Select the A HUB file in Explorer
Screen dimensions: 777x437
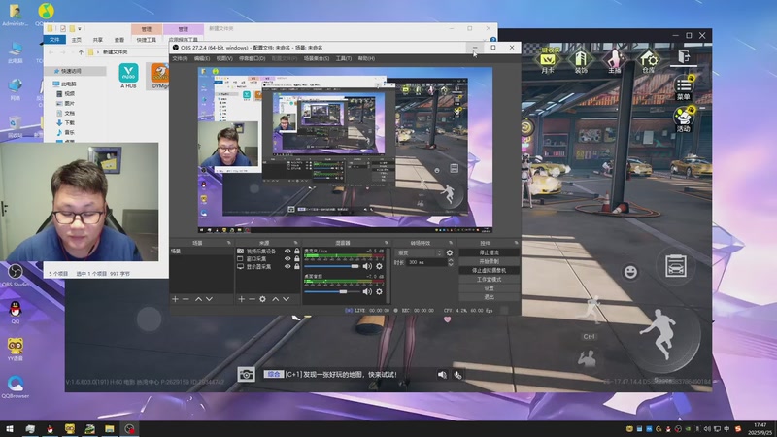coord(129,76)
